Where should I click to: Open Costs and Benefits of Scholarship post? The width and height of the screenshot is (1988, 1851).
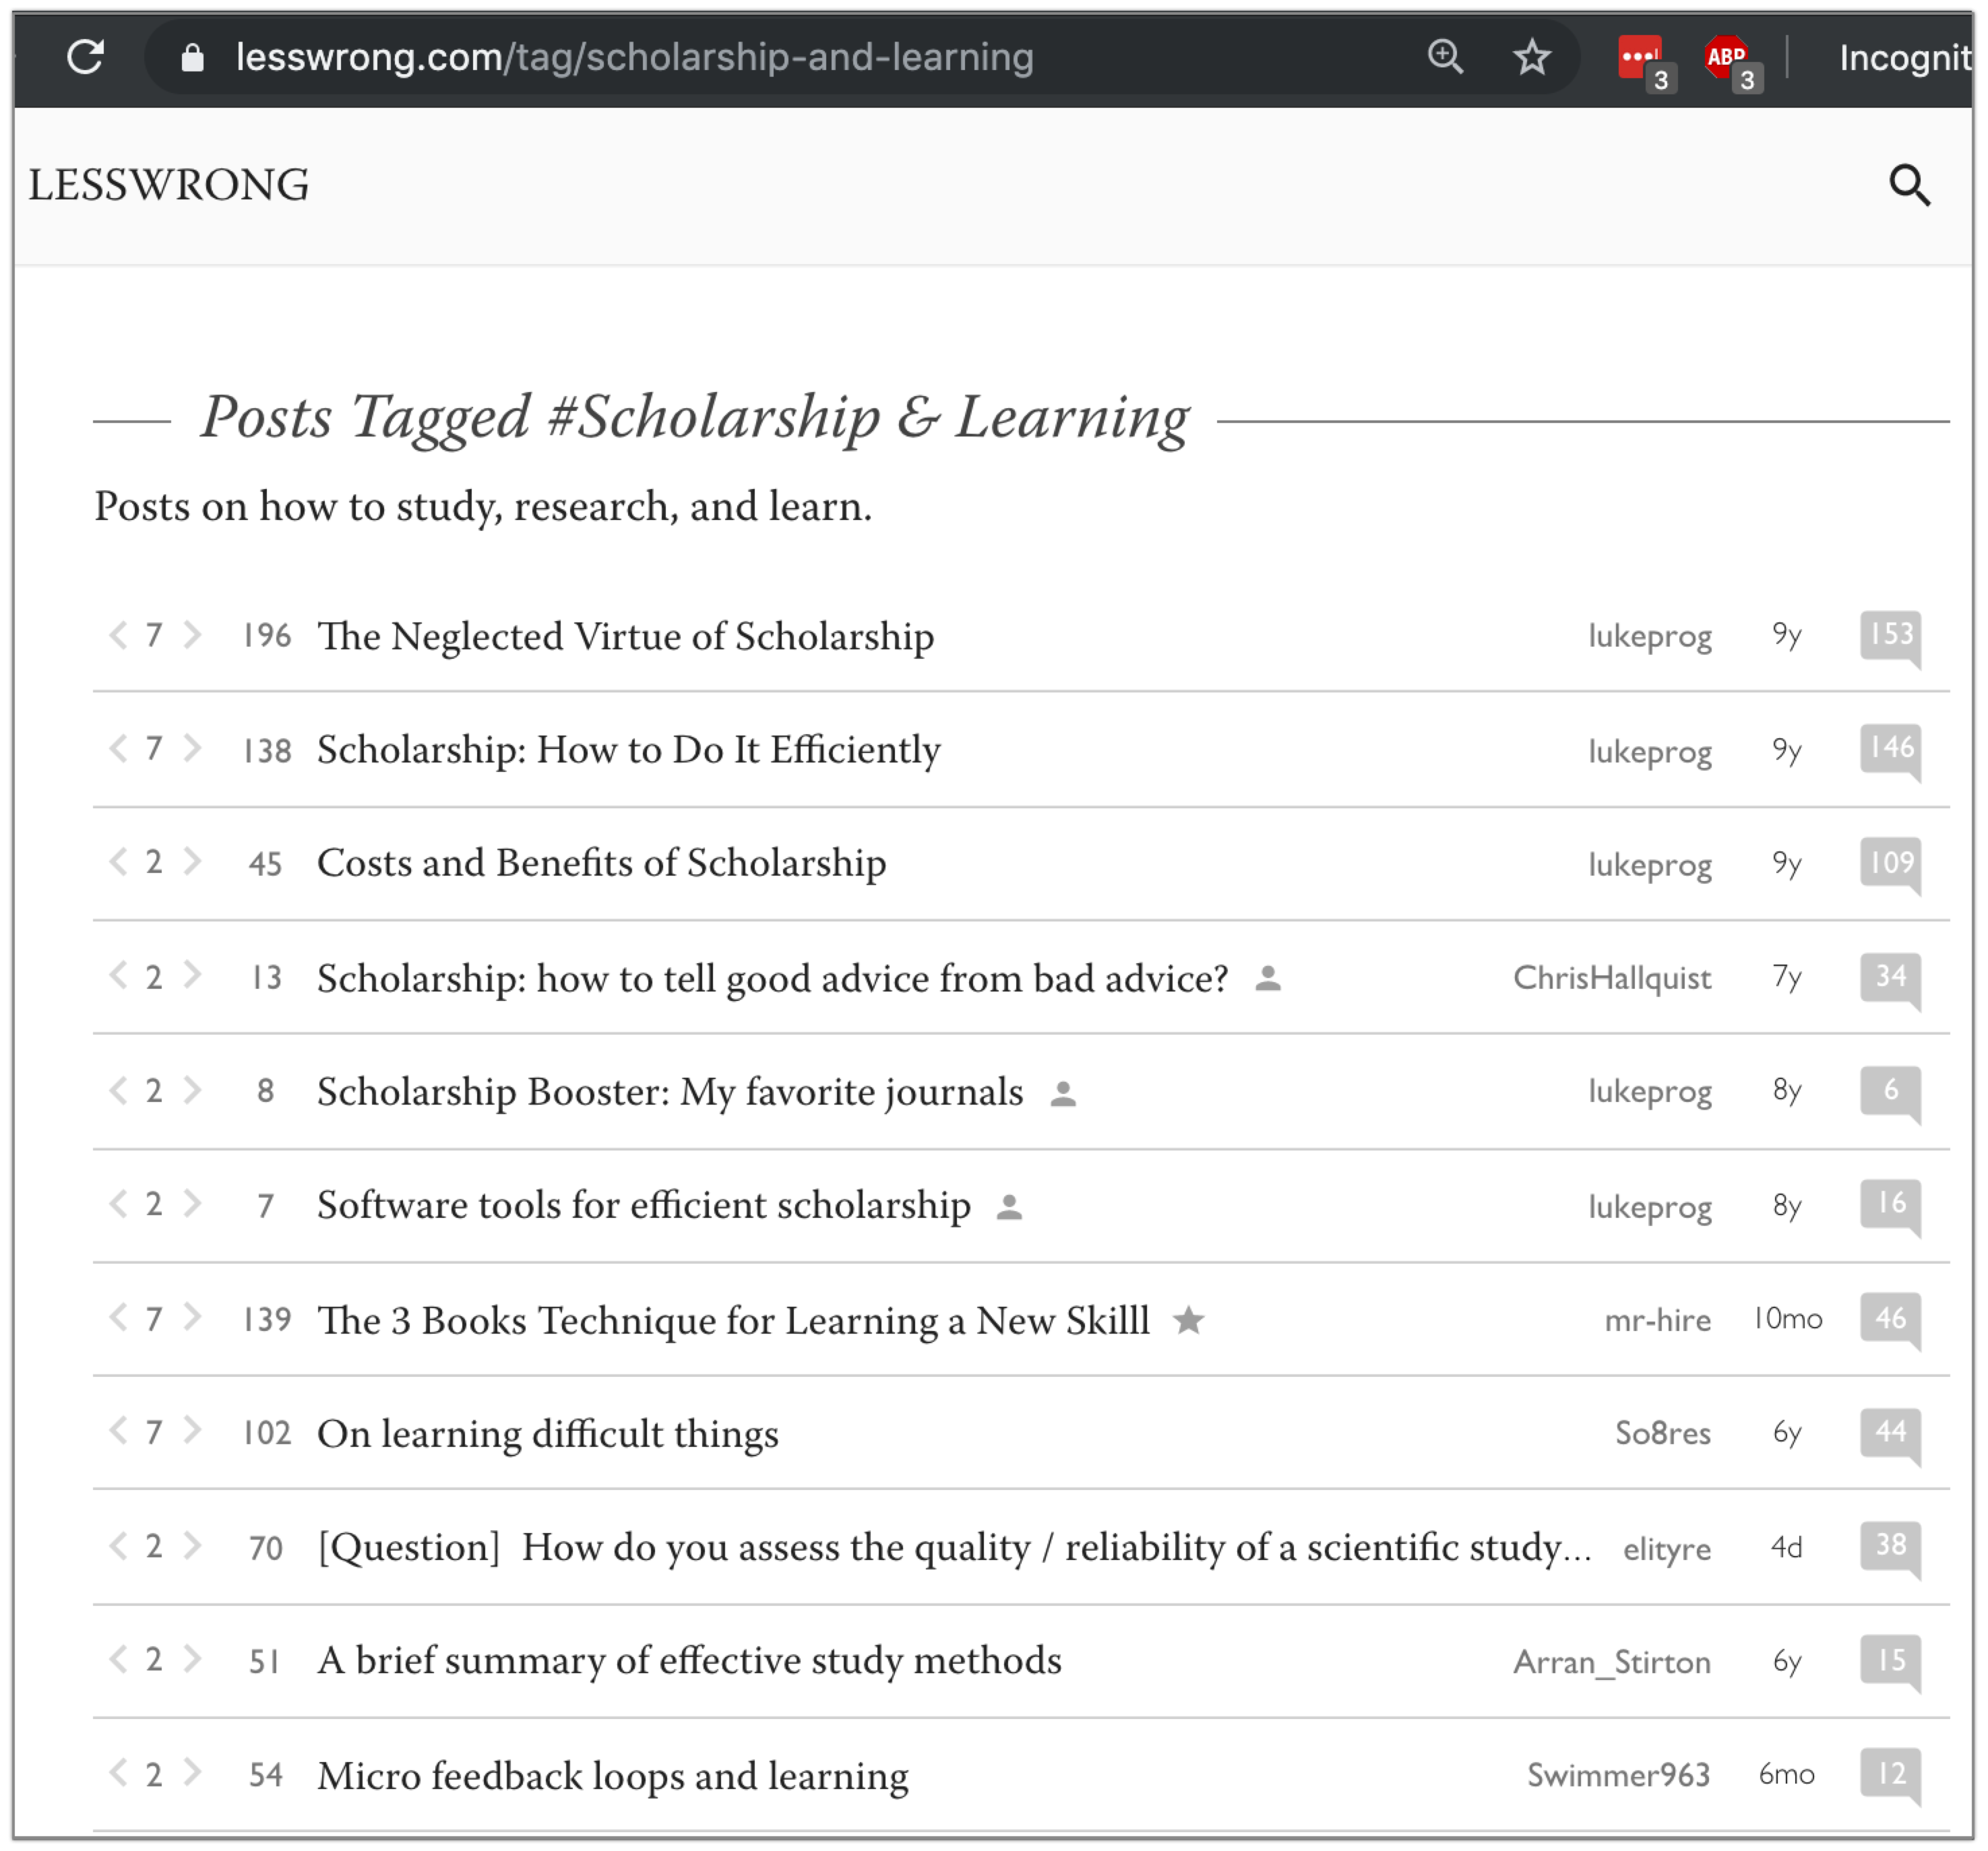(602, 864)
